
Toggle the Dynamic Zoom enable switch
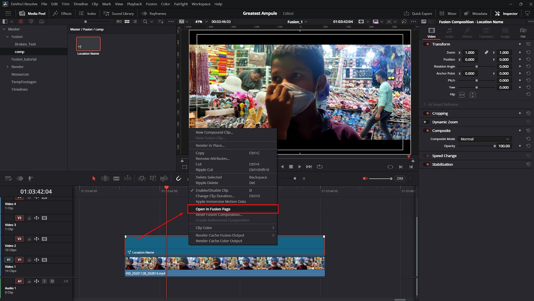(426, 122)
